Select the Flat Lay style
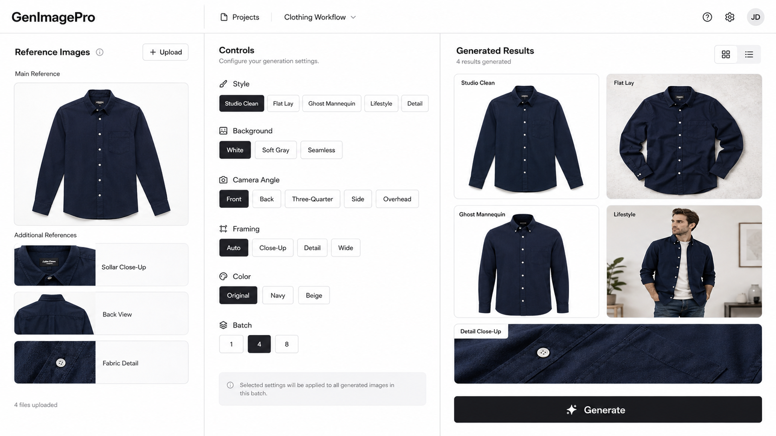 tap(283, 103)
